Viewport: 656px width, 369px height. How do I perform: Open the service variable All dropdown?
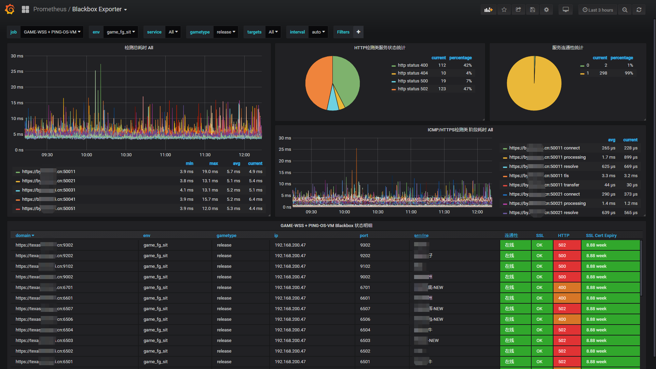tap(173, 32)
